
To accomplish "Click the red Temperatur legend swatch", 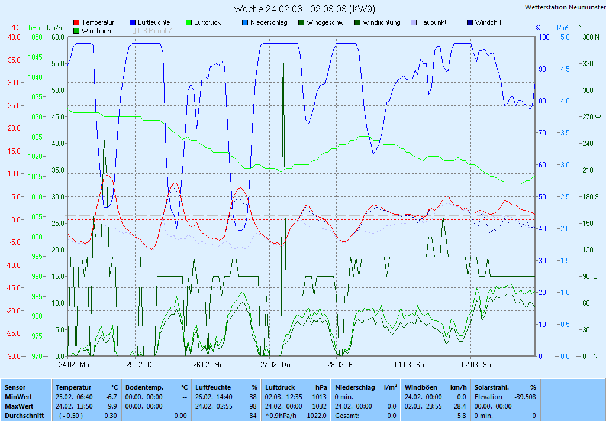I will [76, 22].
